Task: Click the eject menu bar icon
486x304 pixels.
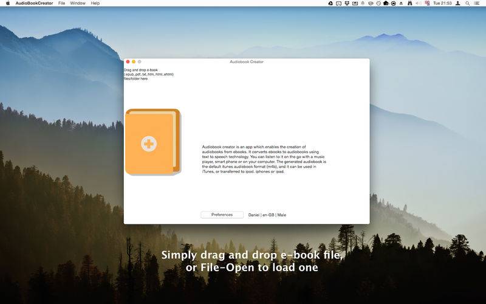Action: (401, 4)
